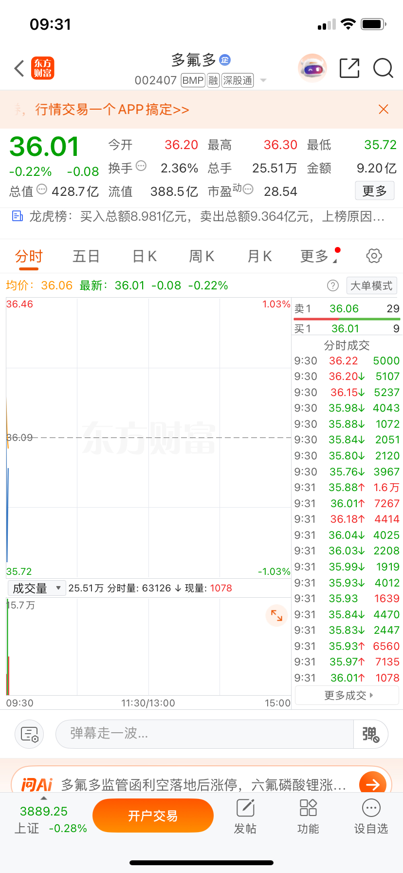Tap the 问AI logo

pos(37,785)
